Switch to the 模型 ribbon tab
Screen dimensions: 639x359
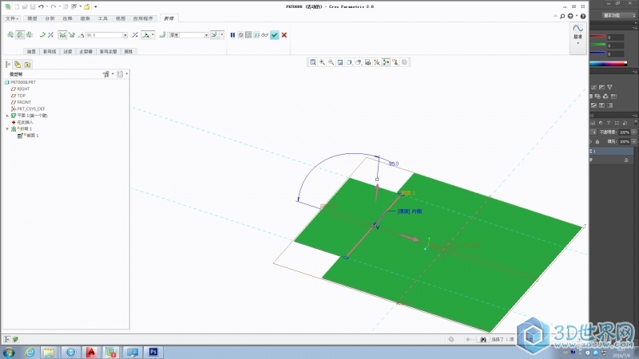pos(32,17)
